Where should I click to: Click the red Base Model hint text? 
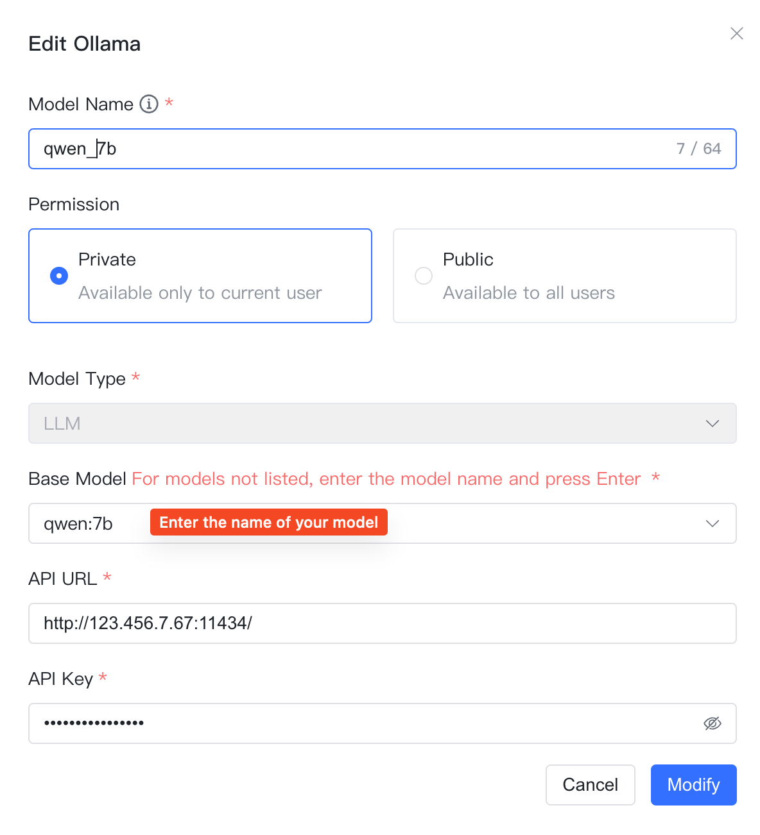[386, 479]
